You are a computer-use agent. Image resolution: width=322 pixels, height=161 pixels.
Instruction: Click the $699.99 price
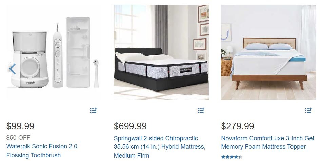pyautogui.click(x=130, y=126)
